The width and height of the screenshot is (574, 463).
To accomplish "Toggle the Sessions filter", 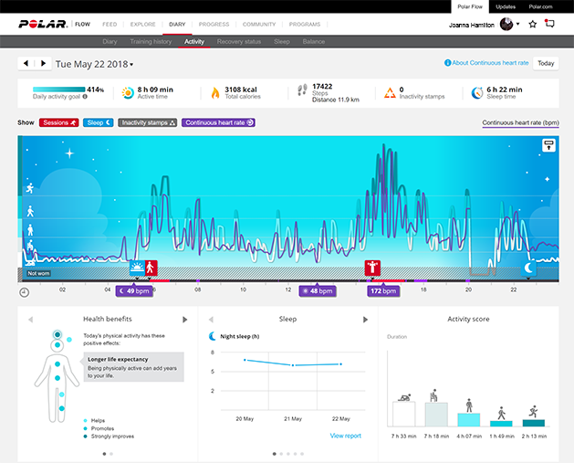I will (x=59, y=121).
